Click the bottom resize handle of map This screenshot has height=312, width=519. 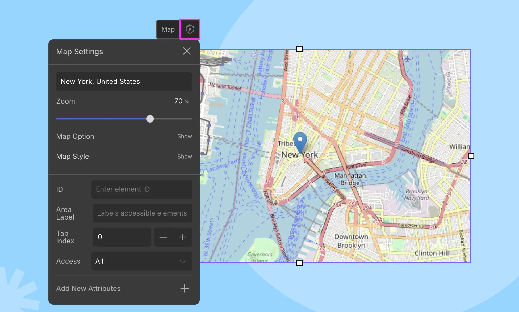(x=299, y=263)
